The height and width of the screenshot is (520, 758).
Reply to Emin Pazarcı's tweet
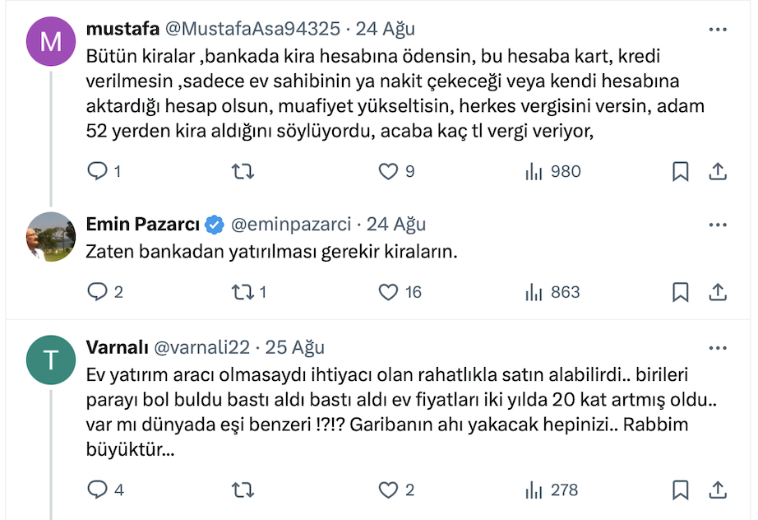click(98, 291)
